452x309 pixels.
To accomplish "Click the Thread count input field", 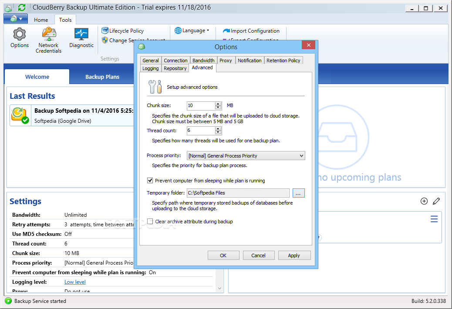I will tap(201, 131).
